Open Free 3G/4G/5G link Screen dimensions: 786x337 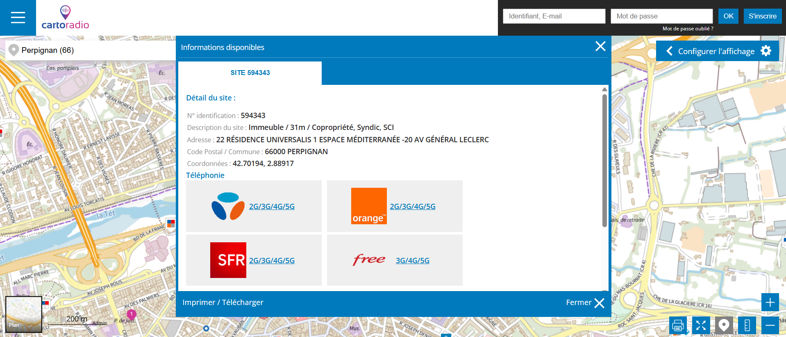413,261
